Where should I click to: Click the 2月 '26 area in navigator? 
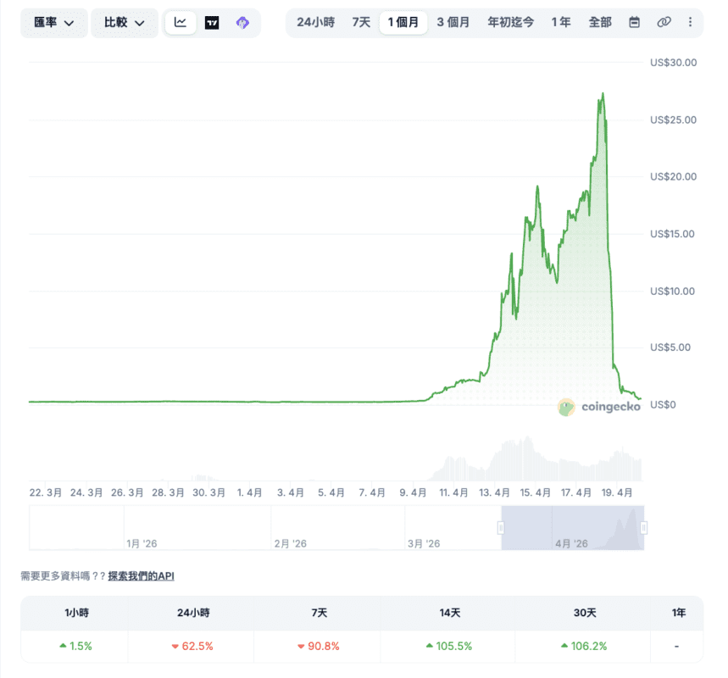(291, 542)
